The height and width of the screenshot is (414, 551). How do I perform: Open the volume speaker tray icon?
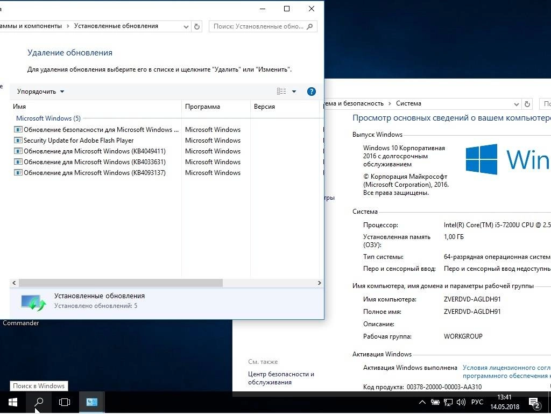(x=461, y=402)
